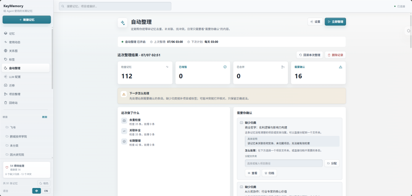Viewport: 412px width, 196px height.
Task: Click the tag icon for 标签
Action: point(6,59)
